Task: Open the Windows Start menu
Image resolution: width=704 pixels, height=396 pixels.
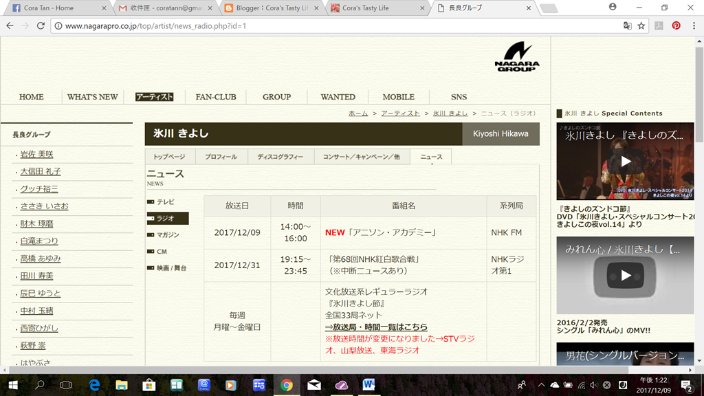Action: point(13,385)
